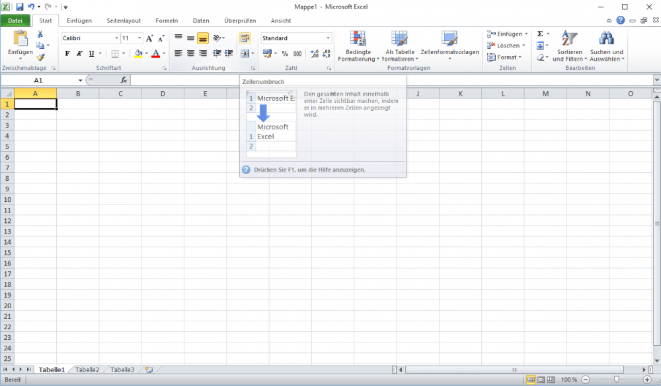Undo last action in quick access toolbar
The width and height of the screenshot is (661, 386).
click(x=31, y=7)
